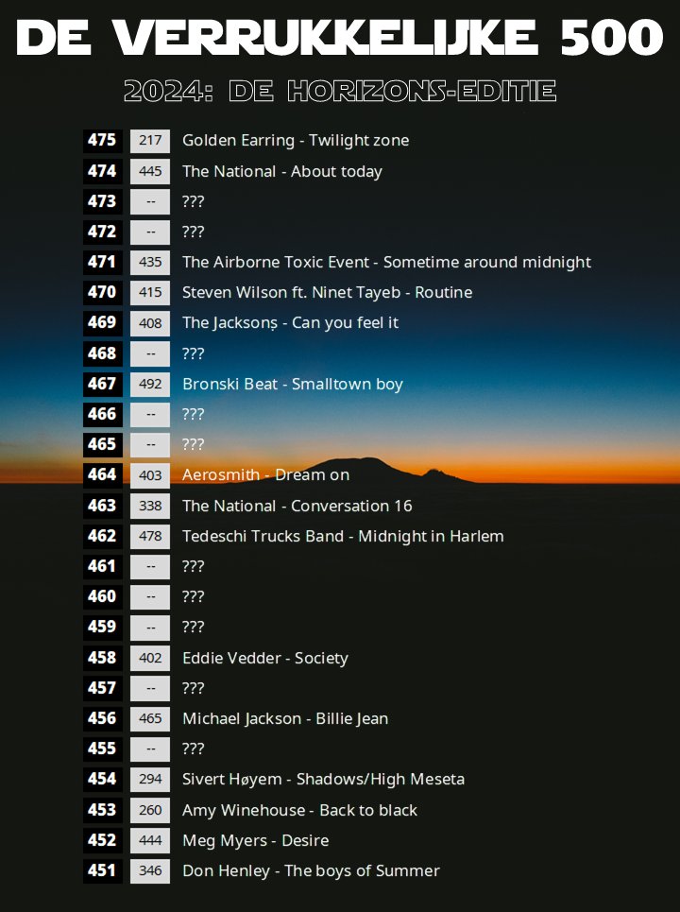680x912 pixels.
Task: Click rank number 470
Action: pos(102,293)
